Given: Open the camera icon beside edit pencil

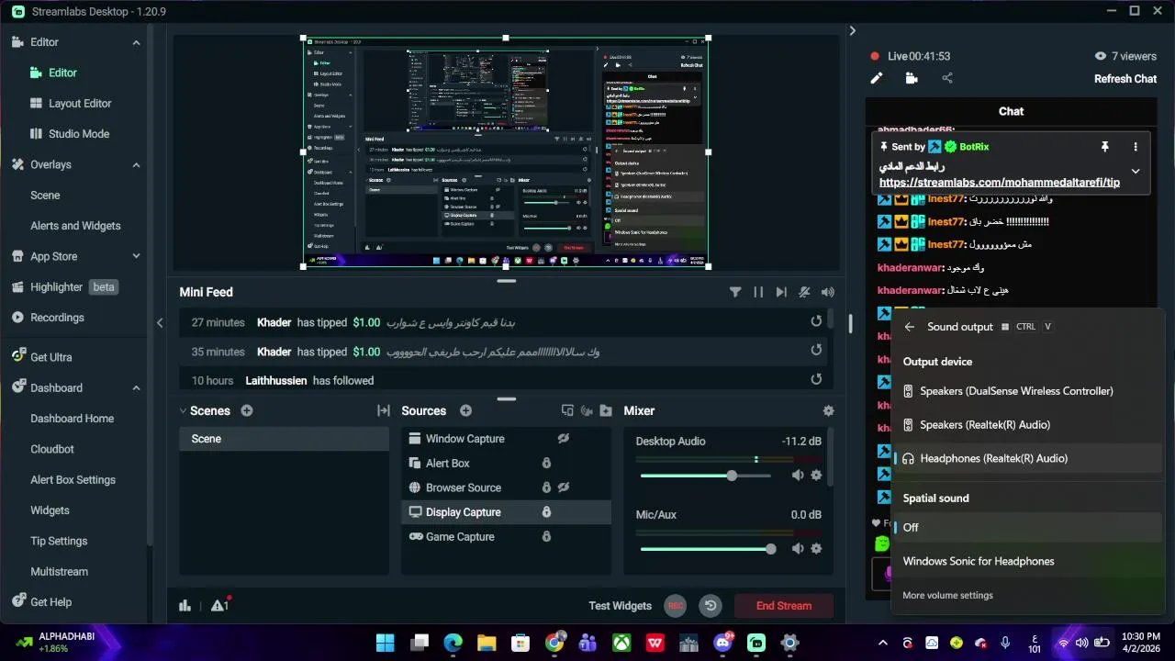Looking at the screenshot, I should pos(912,79).
